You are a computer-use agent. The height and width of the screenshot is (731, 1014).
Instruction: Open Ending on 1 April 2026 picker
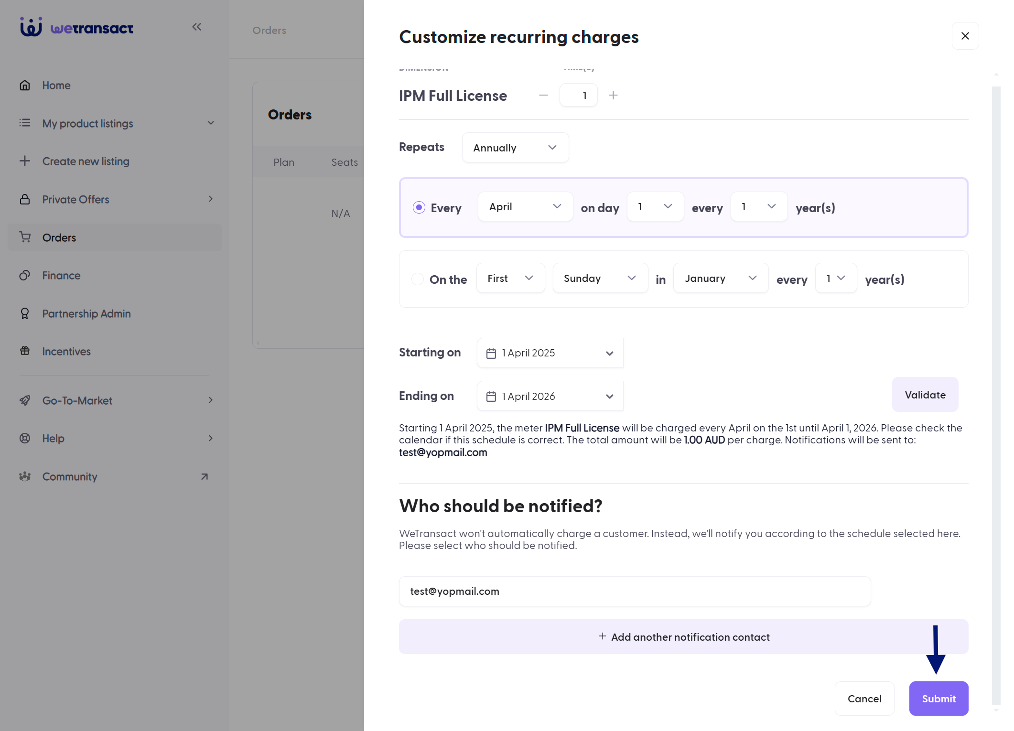550,396
